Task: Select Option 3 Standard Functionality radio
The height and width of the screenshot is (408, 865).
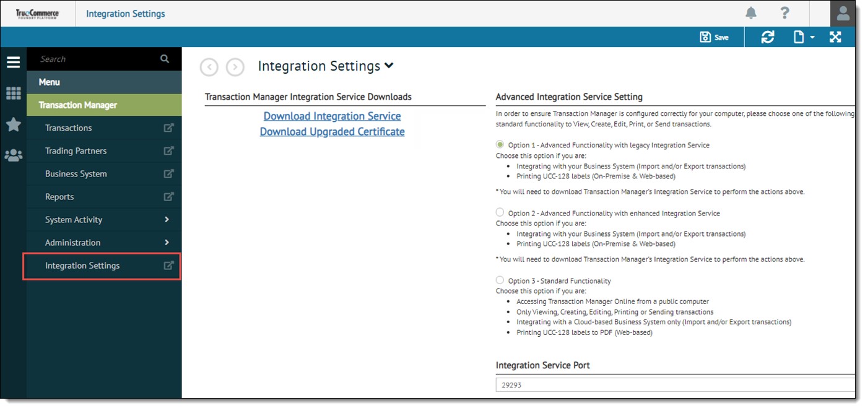Action: [x=500, y=280]
